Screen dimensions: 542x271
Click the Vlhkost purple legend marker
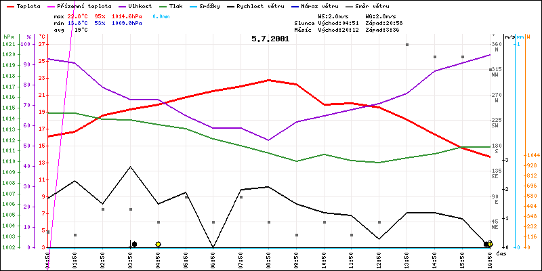click(120, 5)
